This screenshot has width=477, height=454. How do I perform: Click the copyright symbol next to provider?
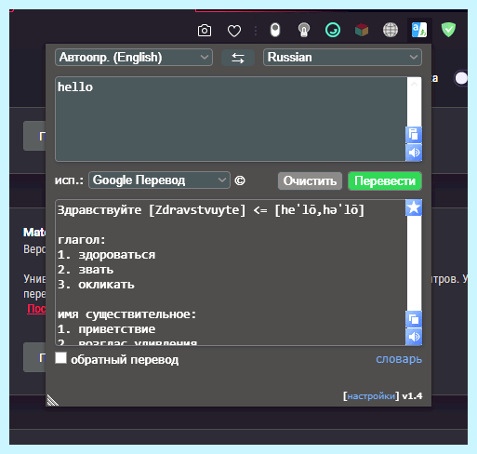click(x=240, y=180)
